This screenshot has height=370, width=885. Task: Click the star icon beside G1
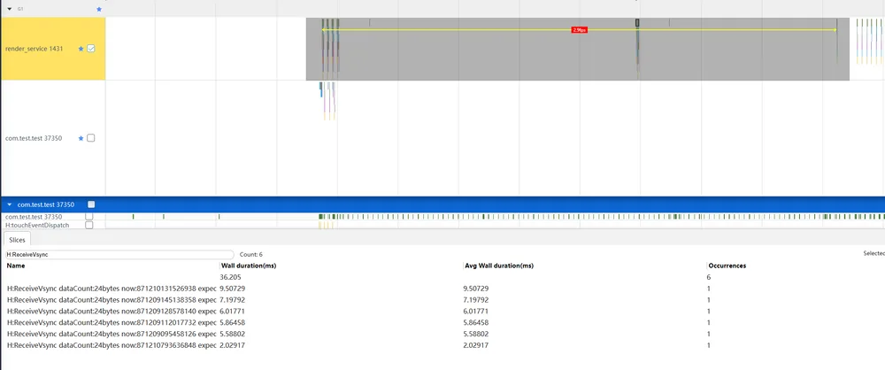point(99,9)
